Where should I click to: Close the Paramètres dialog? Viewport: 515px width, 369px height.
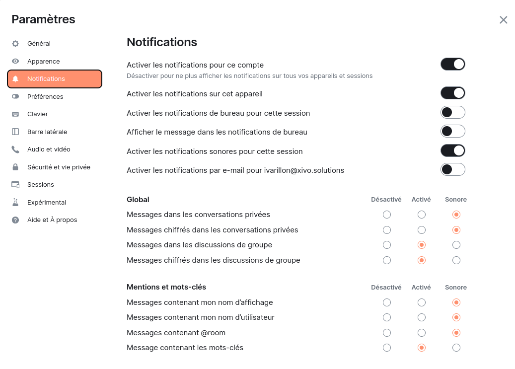(x=503, y=20)
